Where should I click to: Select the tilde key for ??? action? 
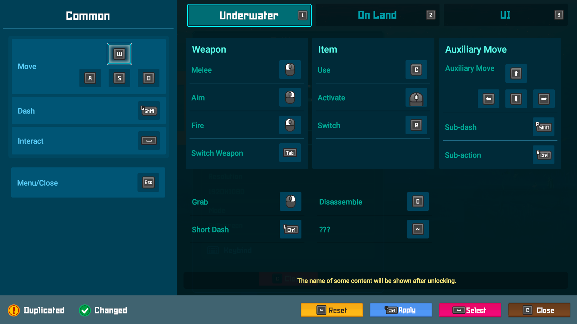418,229
